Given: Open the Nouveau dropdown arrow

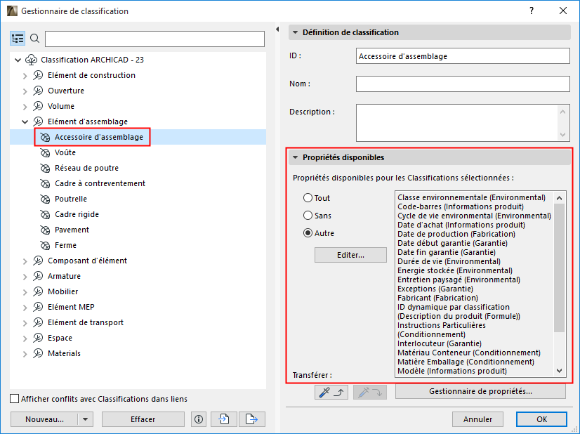Looking at the screenshot, I should click(x=86, y=419).
